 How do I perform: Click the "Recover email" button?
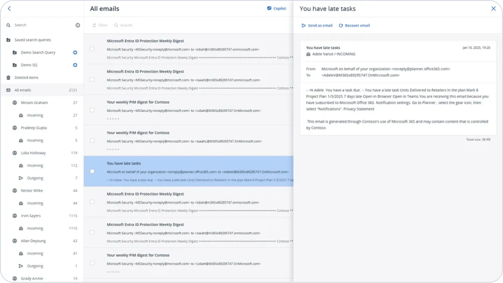coord(354,25)
